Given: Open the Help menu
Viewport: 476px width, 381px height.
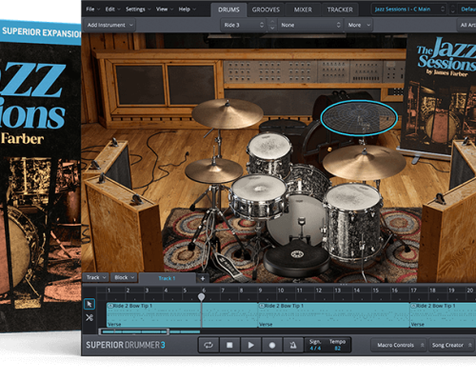Looking at the screenshot, I should (187, 10).
